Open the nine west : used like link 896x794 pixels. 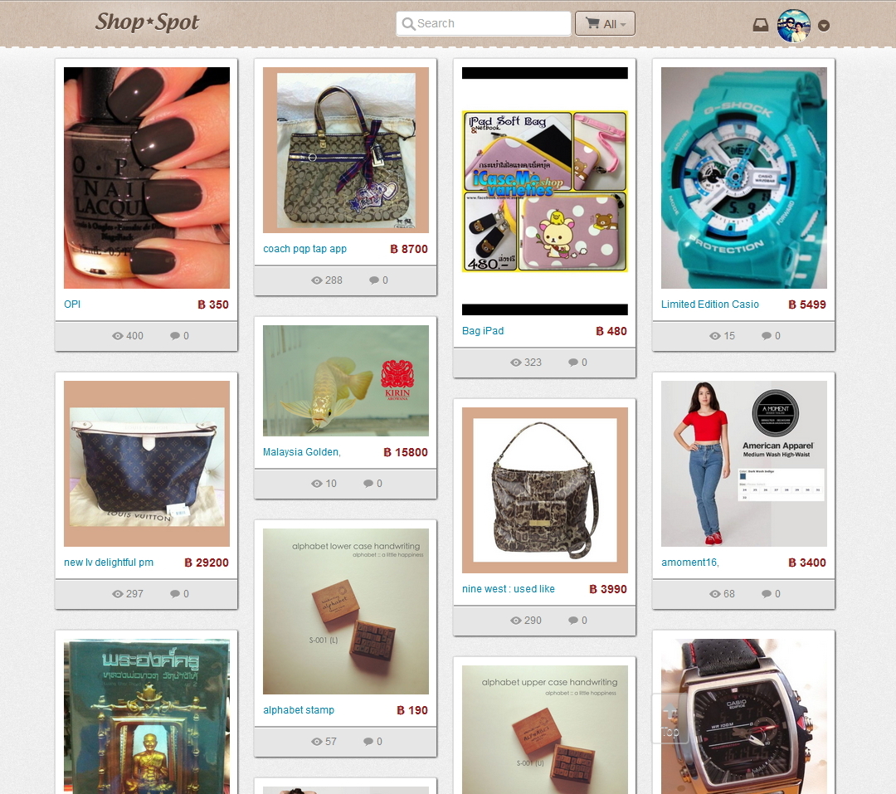(x=508, y=589)
